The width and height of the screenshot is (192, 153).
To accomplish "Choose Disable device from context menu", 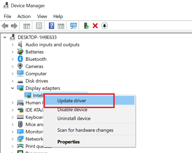I will coord(89,110).
